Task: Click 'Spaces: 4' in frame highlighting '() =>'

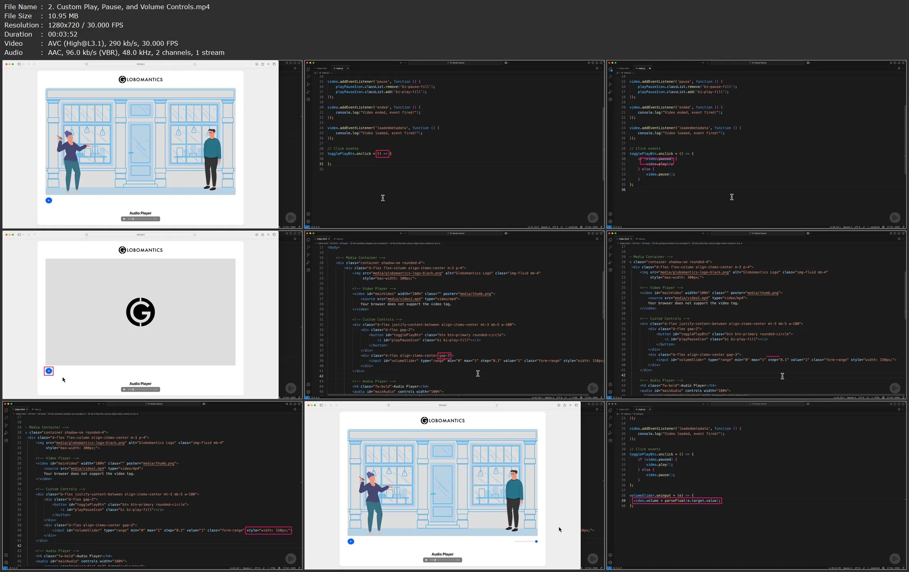Action: 546,227
